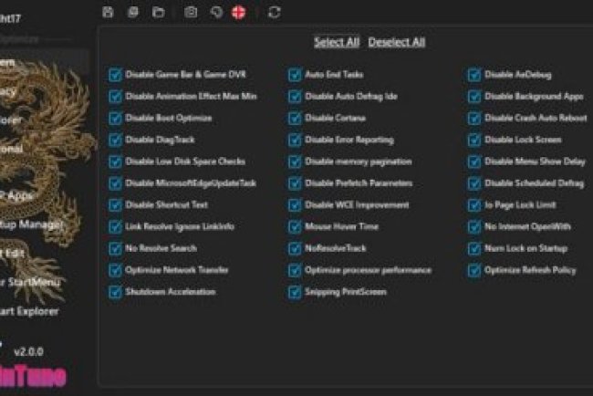593x396 pixels.
Task: Click the save floppy disk icon
Action: pos(108,12)
